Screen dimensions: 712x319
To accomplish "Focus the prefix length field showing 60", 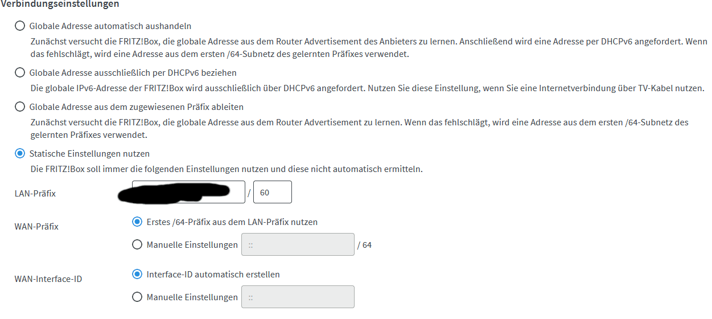I will pos(272,193).
